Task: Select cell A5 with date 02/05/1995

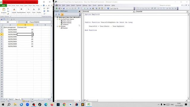Action: coord(10,37)
